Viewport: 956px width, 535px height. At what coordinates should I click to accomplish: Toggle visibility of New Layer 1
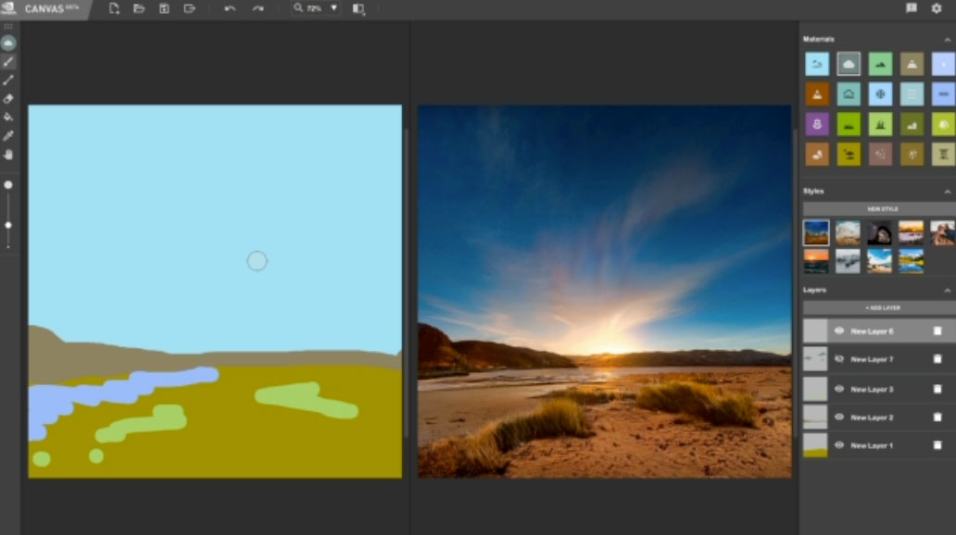click(838, 445)
